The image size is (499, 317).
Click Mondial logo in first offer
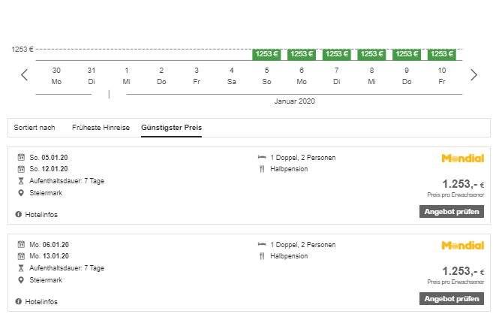[463, 158]
